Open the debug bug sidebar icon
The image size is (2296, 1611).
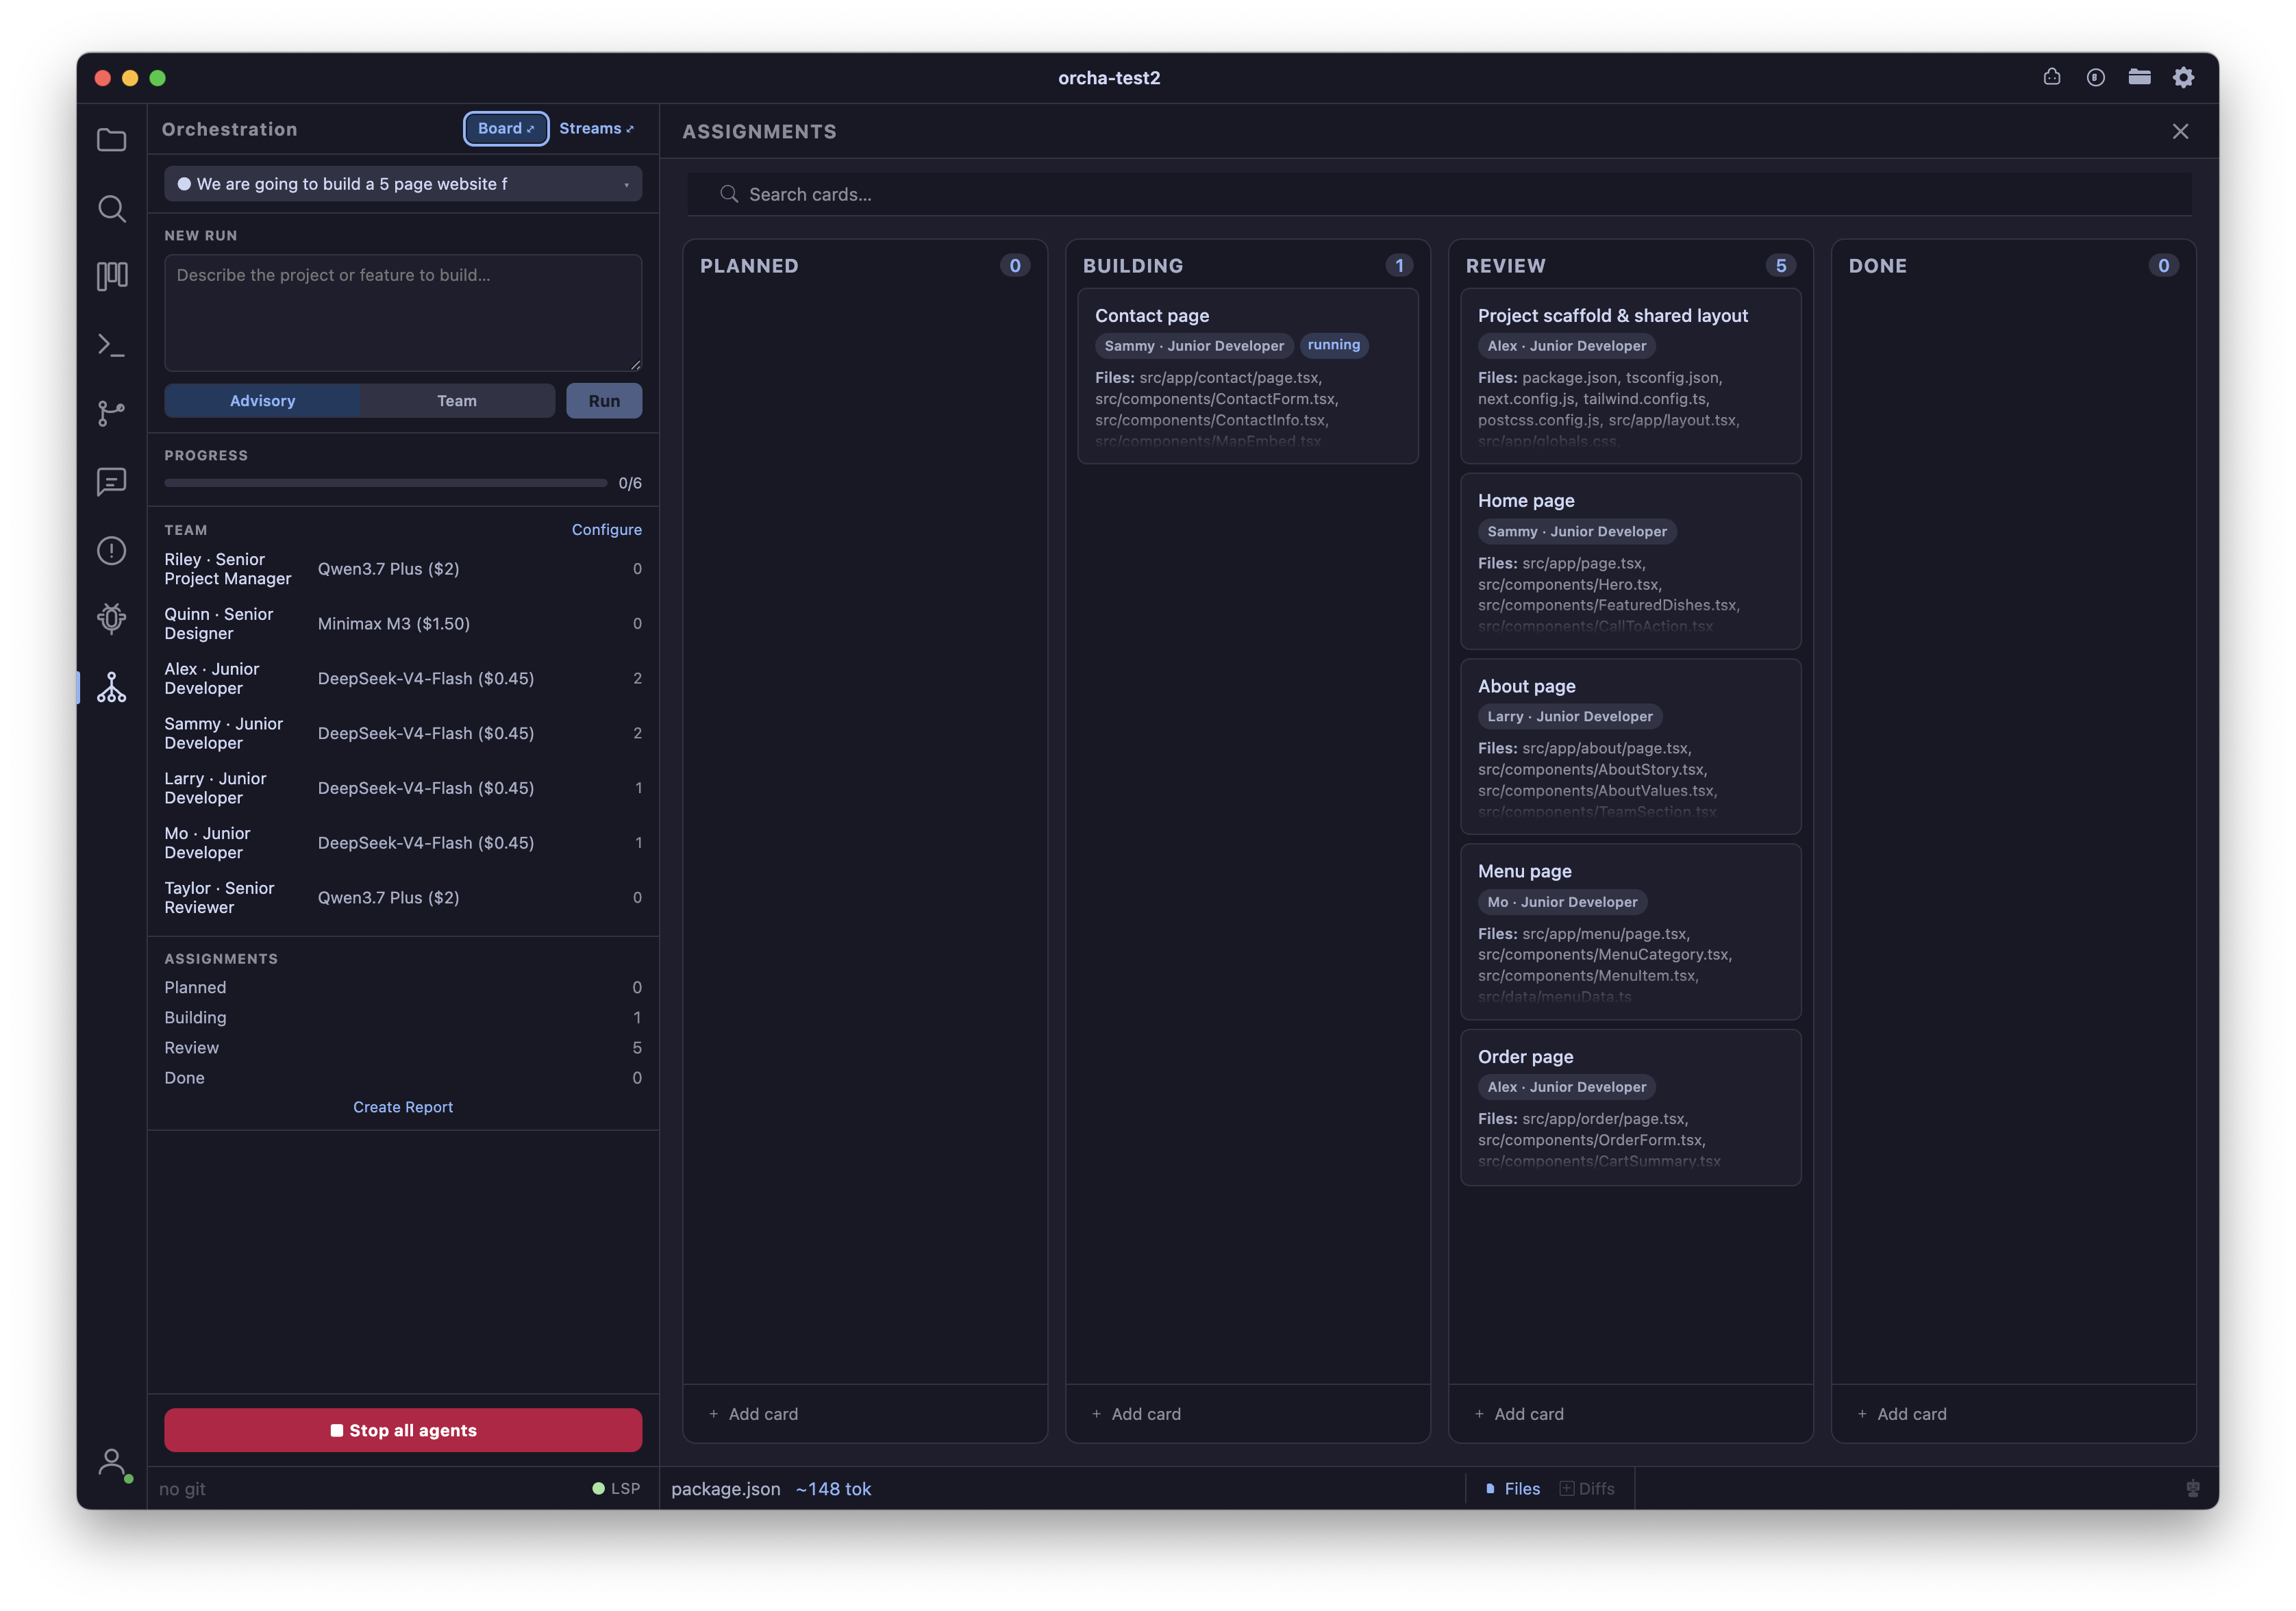pos(111,619)
